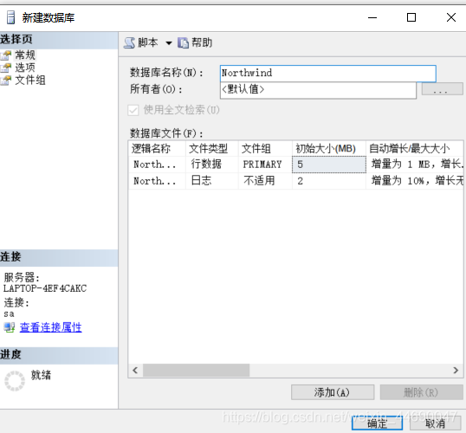Viewport: 466px width, 433px height.
Task: Click the autogrowth cell 增量为 10%
Action: (416, 181)
